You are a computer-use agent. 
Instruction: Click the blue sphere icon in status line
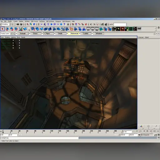tap(61, 24)
